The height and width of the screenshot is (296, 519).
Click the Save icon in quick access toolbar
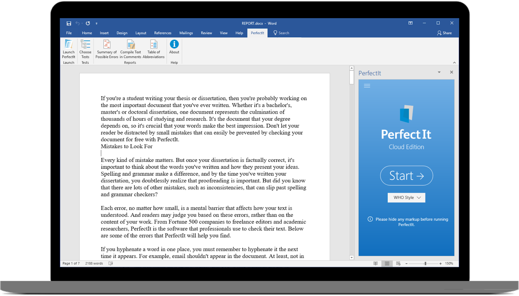[69, 23]
